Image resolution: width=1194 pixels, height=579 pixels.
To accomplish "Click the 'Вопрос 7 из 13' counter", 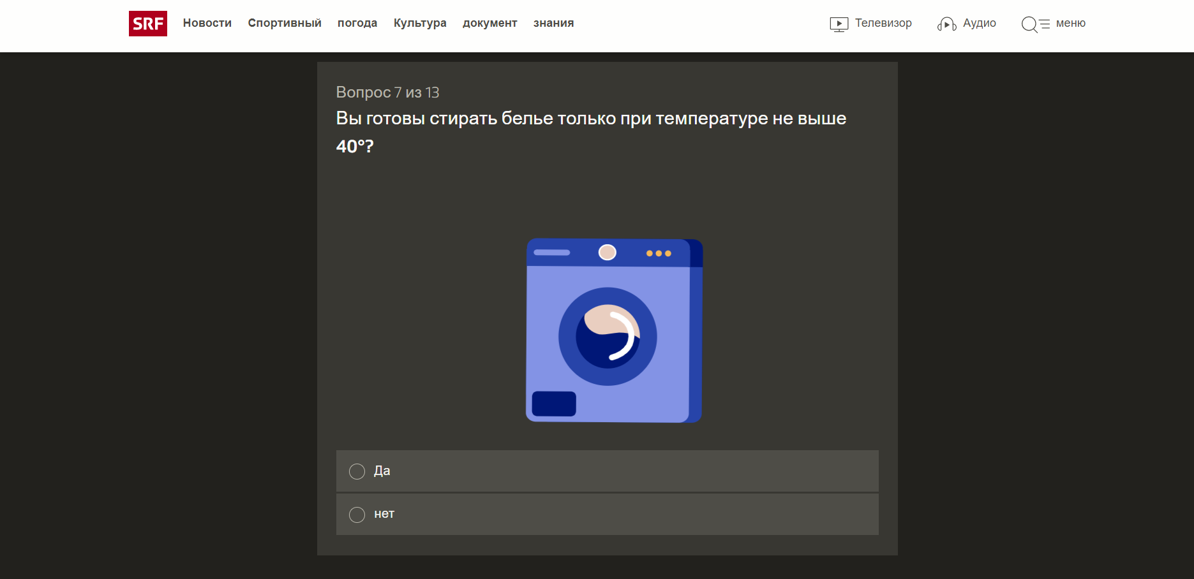I will (387, 92).
